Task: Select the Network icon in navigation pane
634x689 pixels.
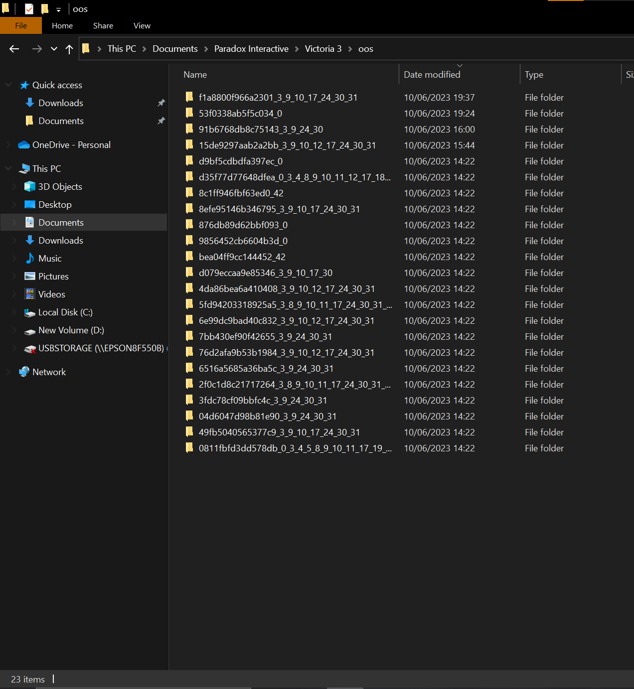Action: (24, 372)
